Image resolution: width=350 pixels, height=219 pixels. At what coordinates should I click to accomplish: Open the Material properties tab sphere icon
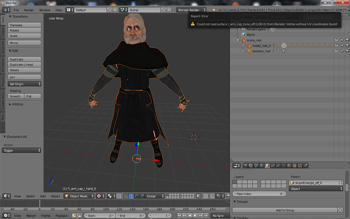[289, 166]
